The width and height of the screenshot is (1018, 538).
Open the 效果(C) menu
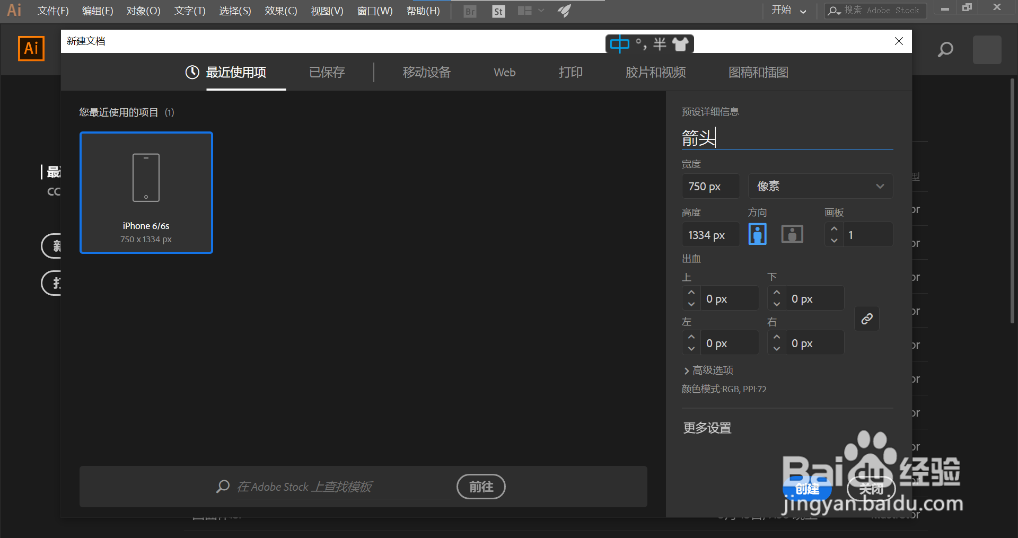coord(281,11)
